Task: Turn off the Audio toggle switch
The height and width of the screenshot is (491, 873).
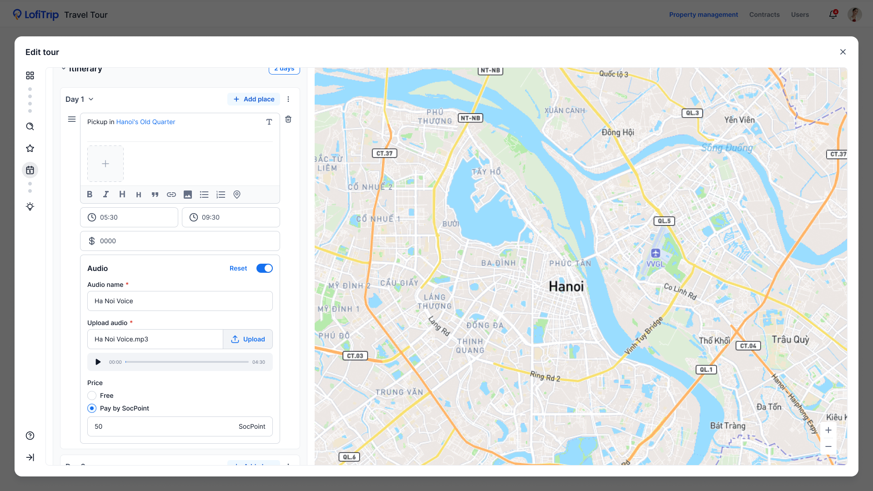Action: point(265,268)
